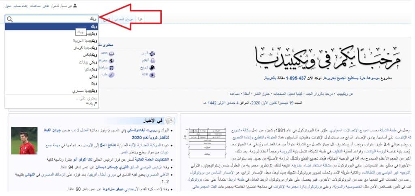
Task: Open the مساهمات (Contributions) link
Action: 35,6
